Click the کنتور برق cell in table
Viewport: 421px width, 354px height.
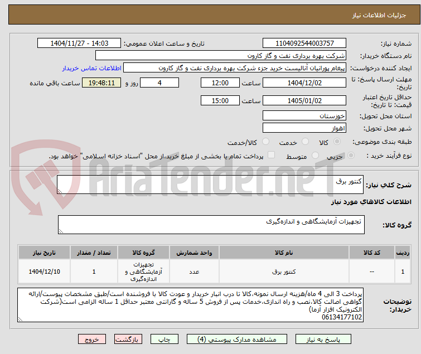pyautogui.click(x=284, y=271)
